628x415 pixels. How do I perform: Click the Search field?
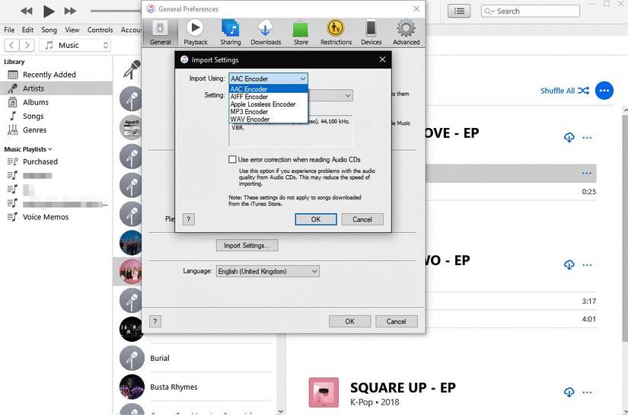click(x=531, y=11)
